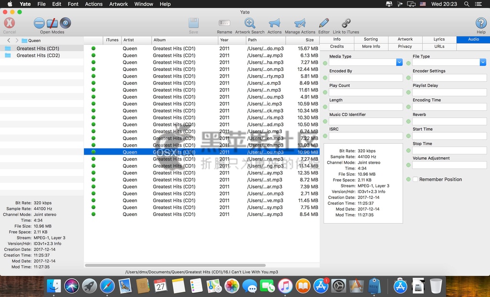
Task: Click the disc Open Modes icon
Action: click(65, 23)
